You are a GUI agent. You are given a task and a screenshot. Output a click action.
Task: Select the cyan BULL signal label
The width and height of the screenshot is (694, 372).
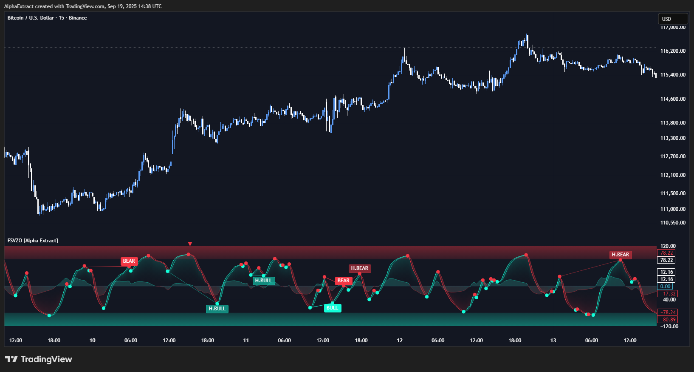click(333, 308)
